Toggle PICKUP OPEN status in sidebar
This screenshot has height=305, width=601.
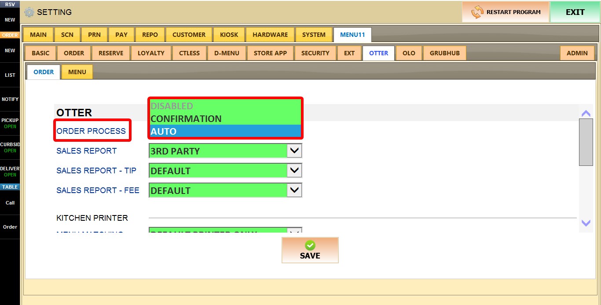pyautogui.click(x=10, y=123)
